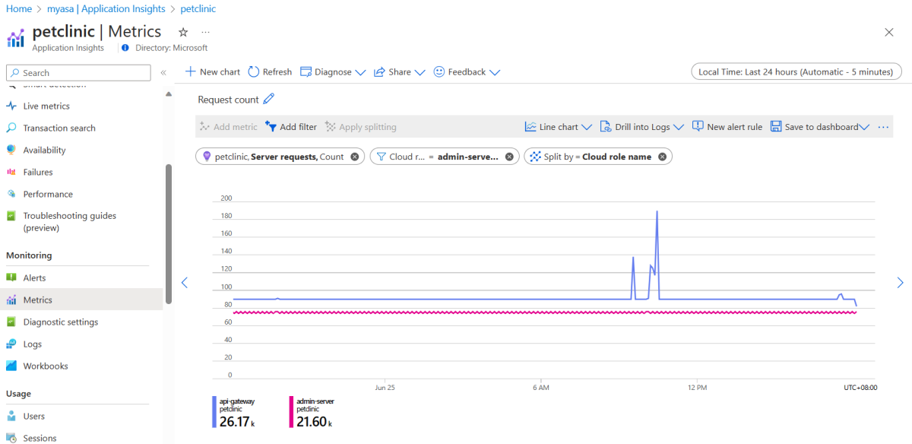This screenshot has height=444, width=912.
Task: Click the Home breadcrumb link
Action: point(18,9)
